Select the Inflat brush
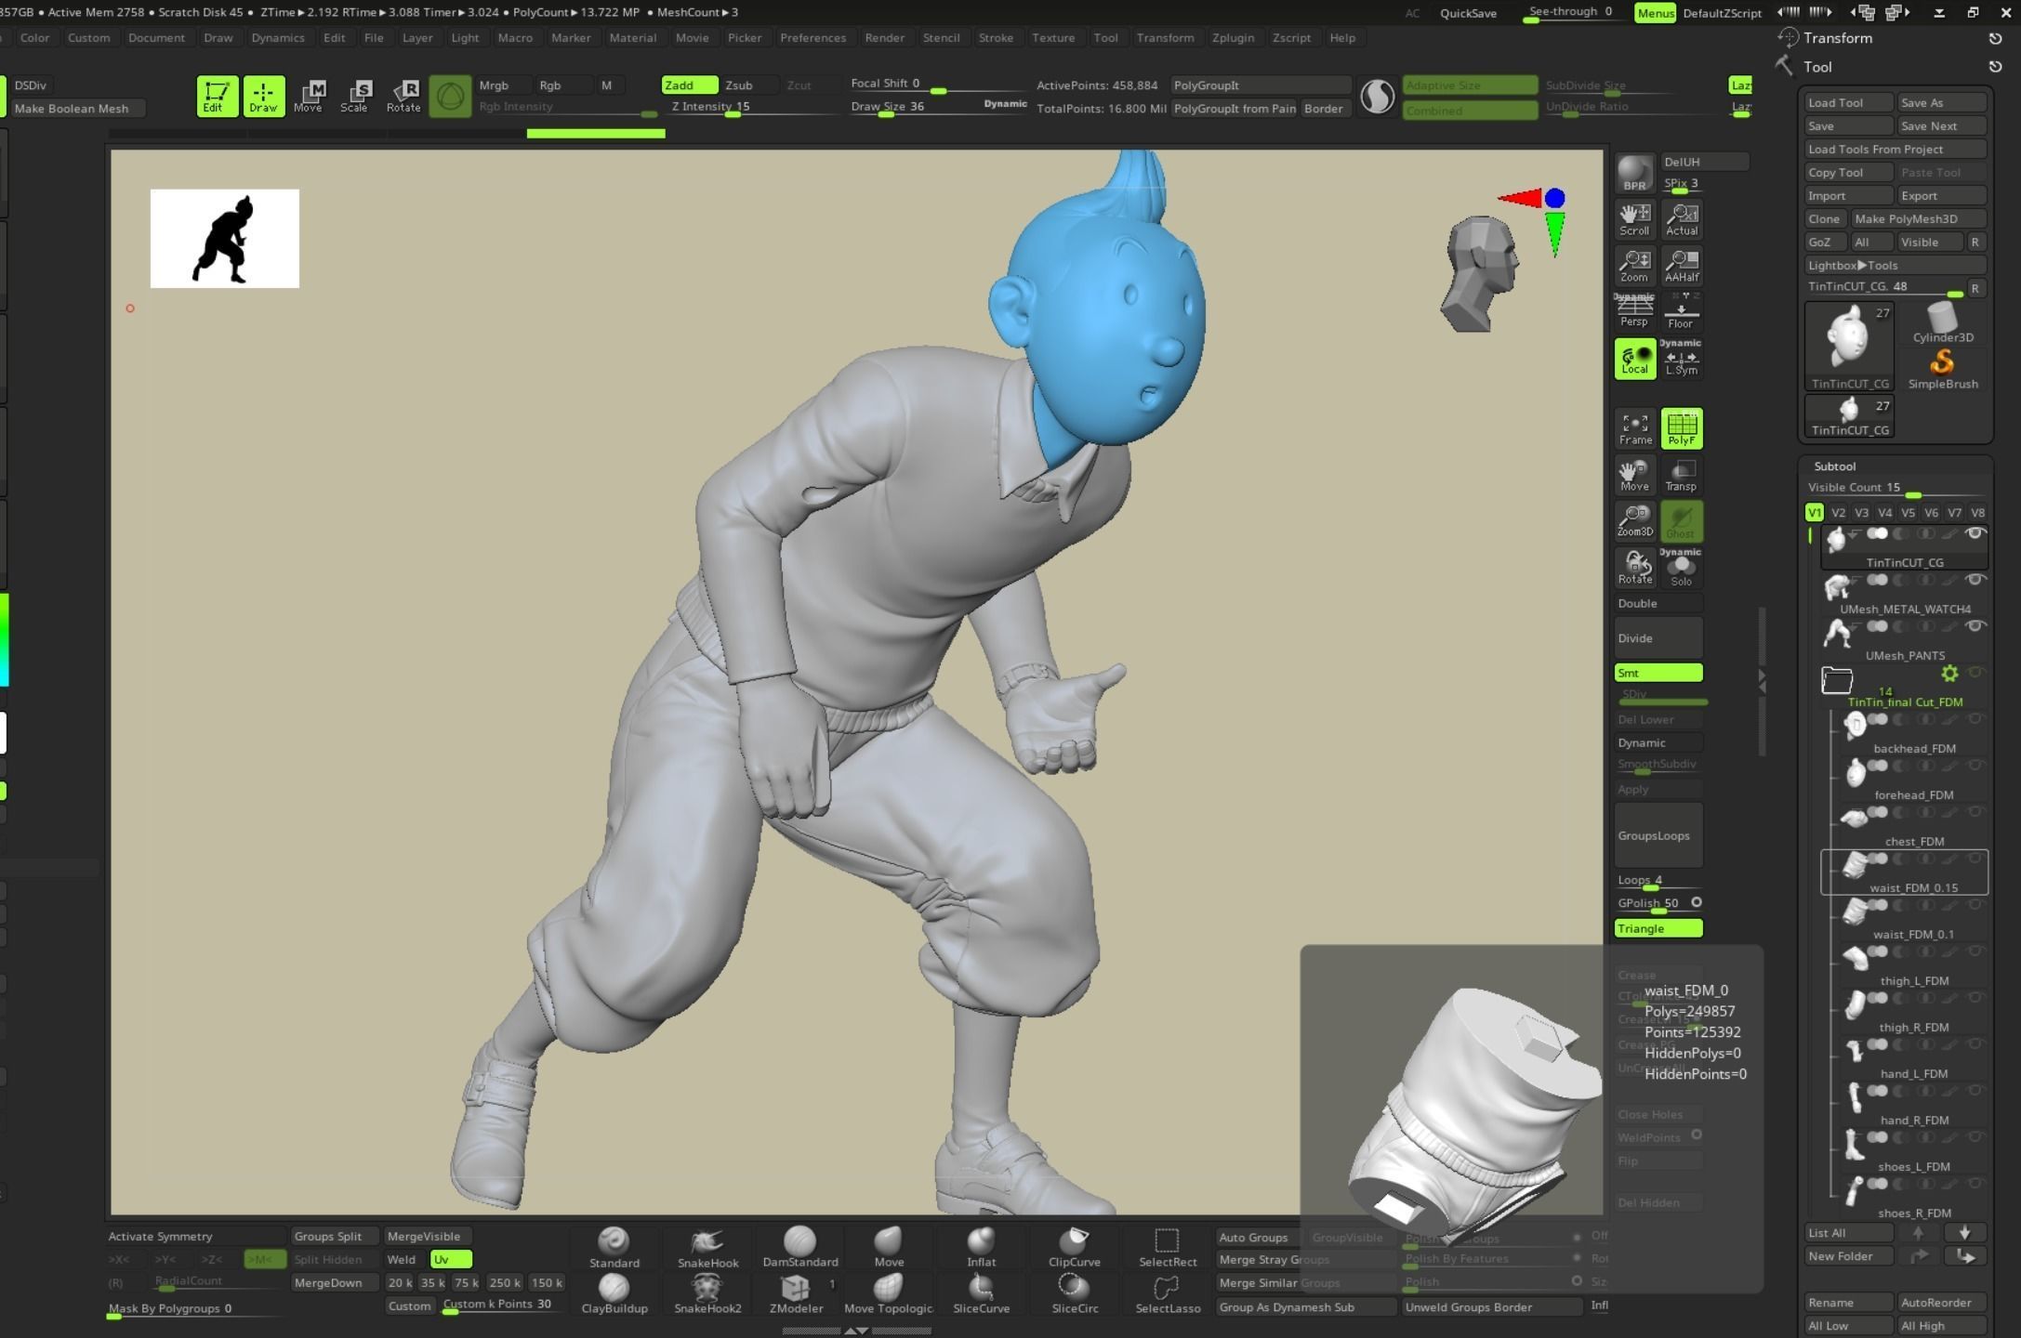 (x=981, y=1247)
